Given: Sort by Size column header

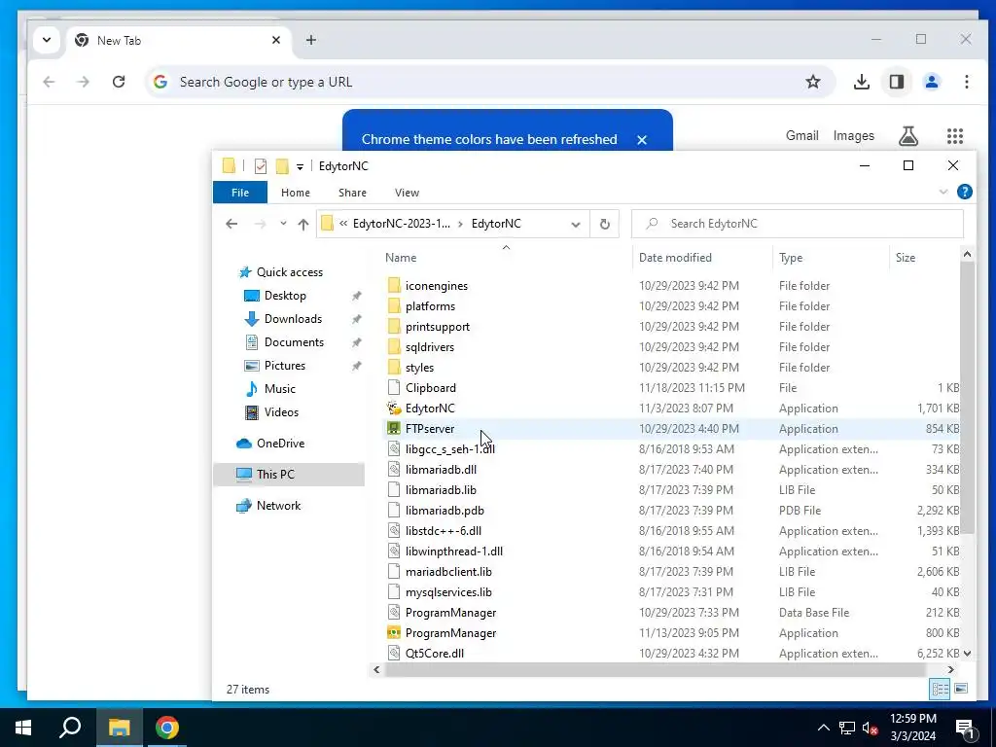Looking at the screenshot, I should 906,258.
